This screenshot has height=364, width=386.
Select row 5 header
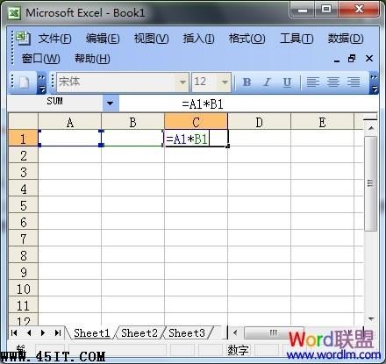tap(24, 205)
